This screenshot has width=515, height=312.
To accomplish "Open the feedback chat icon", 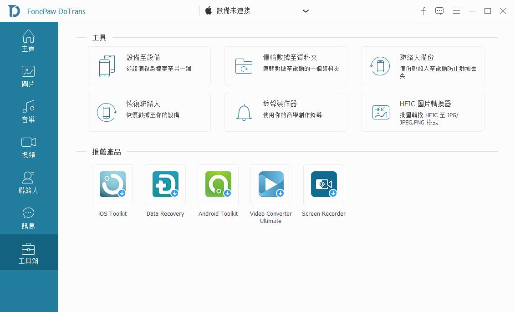I will (439, 10).
